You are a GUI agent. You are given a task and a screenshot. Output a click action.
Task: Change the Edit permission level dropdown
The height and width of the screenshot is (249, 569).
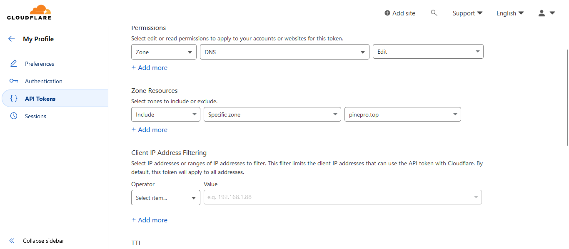pos(428,52)
